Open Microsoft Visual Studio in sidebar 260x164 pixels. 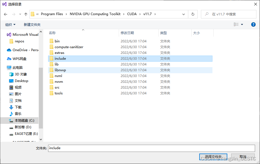(22, 34)
